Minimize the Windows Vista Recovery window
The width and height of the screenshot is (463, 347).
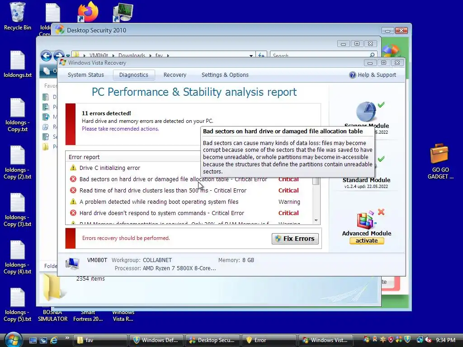370,63
